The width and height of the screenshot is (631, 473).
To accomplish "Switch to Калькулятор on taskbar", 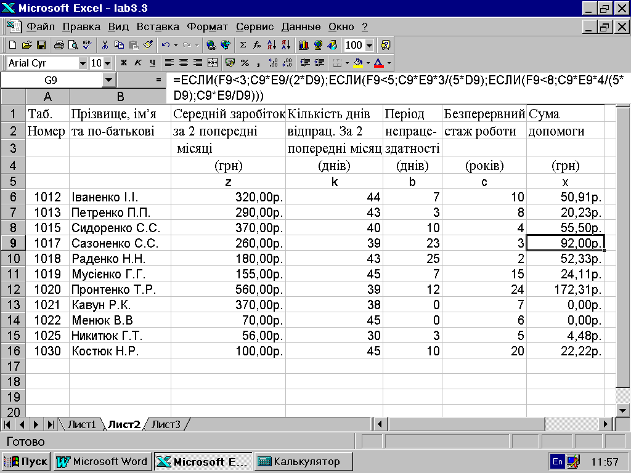I will click(x=303, y=461).
